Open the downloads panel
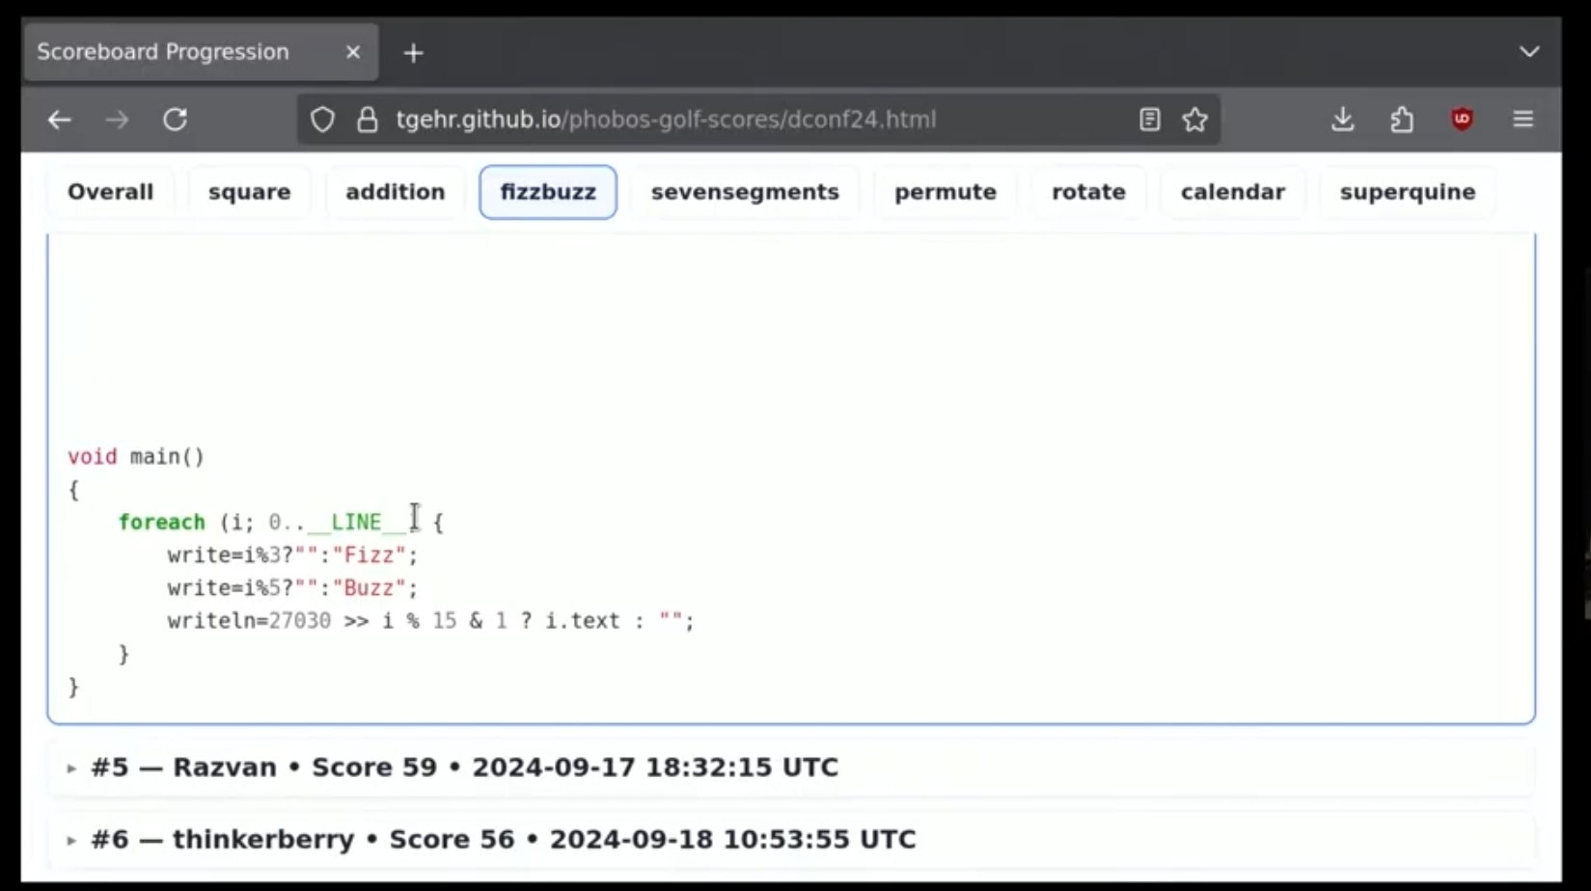The height and width of the screenshot is (891, 1591). pyautogui.click(x=1342, y=120)
